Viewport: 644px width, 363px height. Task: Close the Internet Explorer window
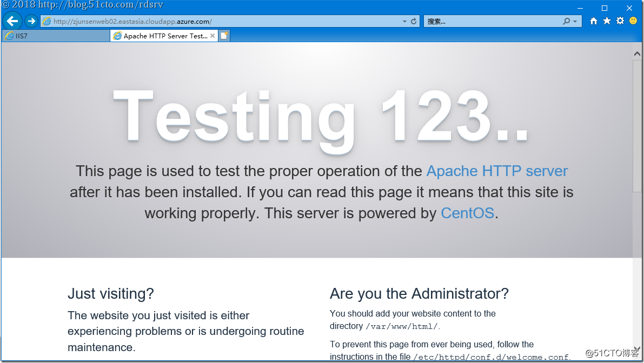[629, 8]
